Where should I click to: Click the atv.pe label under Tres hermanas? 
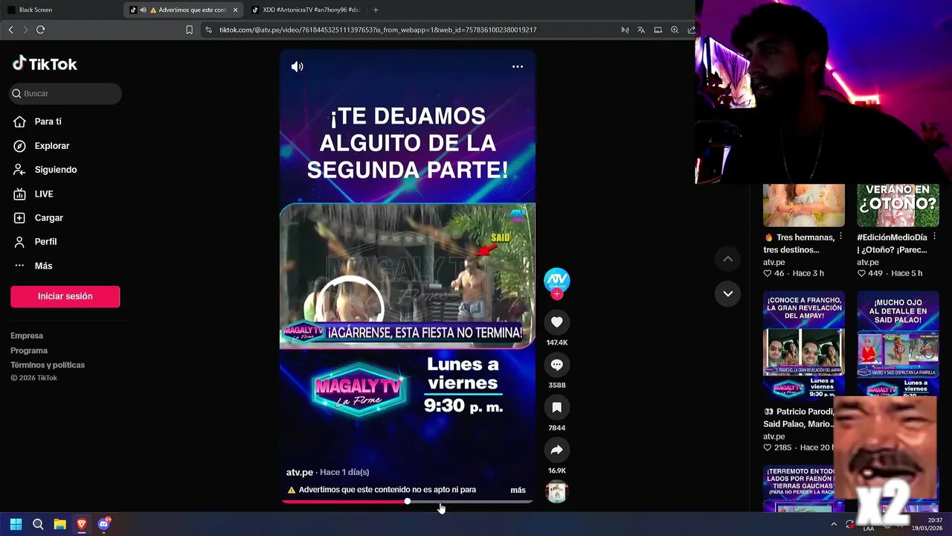pos(773,262)
